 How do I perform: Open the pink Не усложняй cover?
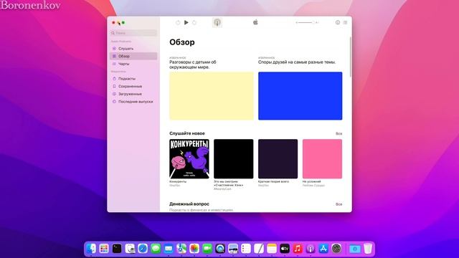(x=322, y=159)
